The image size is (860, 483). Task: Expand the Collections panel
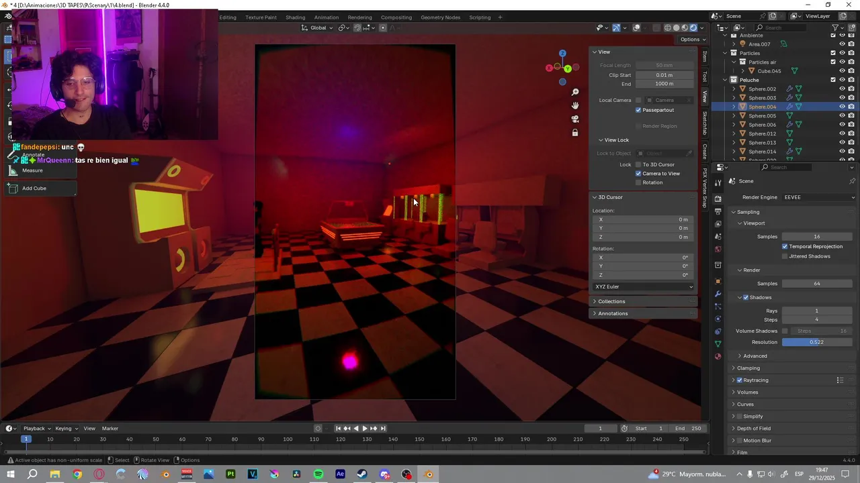(611, 301)
